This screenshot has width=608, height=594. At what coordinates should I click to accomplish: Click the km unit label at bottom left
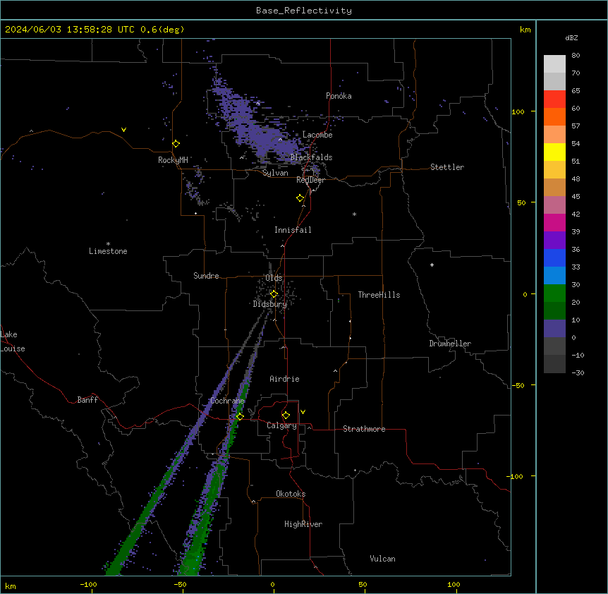[x=11, y=586]
